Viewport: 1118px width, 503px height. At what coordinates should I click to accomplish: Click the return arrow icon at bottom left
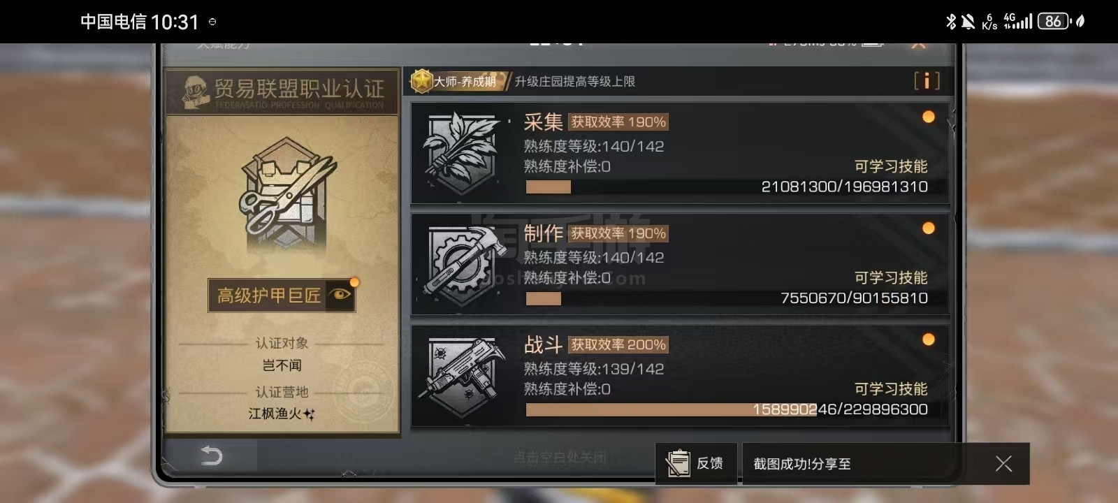click(211, 455)
